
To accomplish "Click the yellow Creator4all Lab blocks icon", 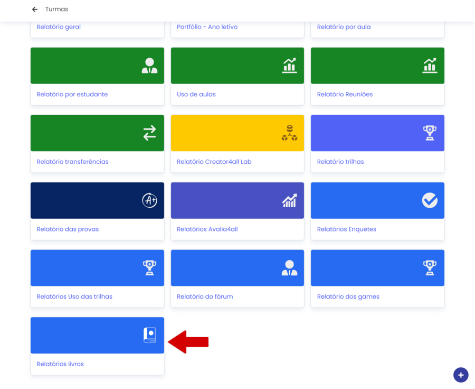I will click(289, 133).
